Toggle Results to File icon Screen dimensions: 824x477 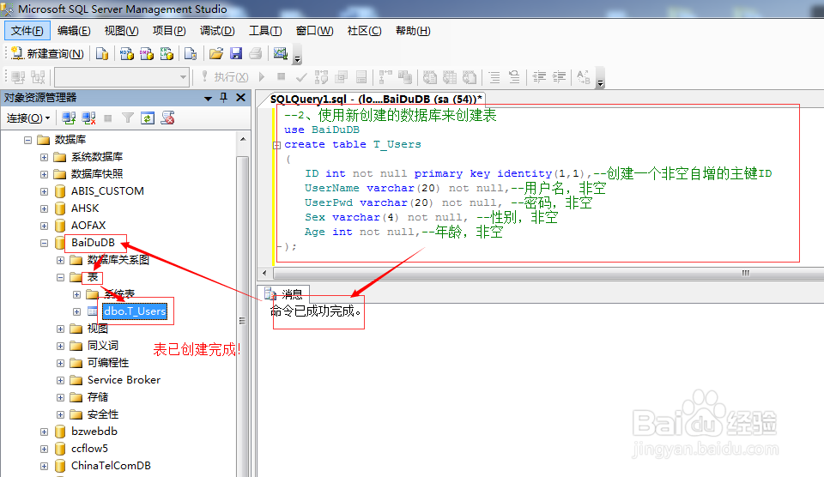tap(470, 77)
